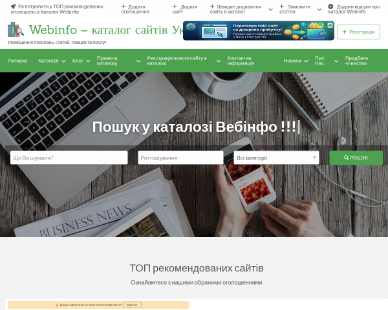Click 'Пошук у каталозі Вебінфо !!!' heading
This screenshot has width=388, height=310.
(x=194, y=127)
